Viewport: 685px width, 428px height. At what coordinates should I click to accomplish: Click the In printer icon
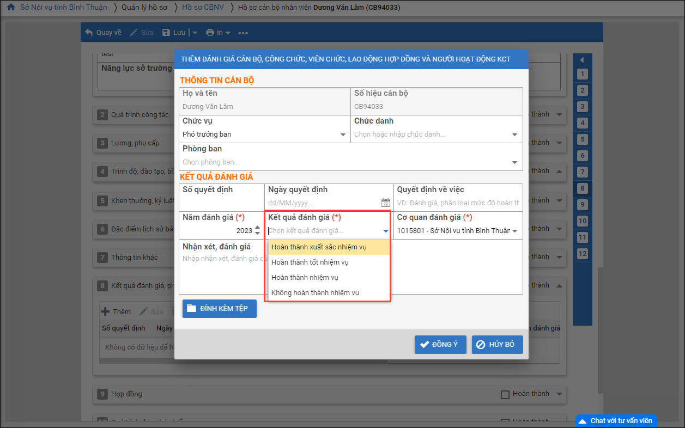coord(210,33)
